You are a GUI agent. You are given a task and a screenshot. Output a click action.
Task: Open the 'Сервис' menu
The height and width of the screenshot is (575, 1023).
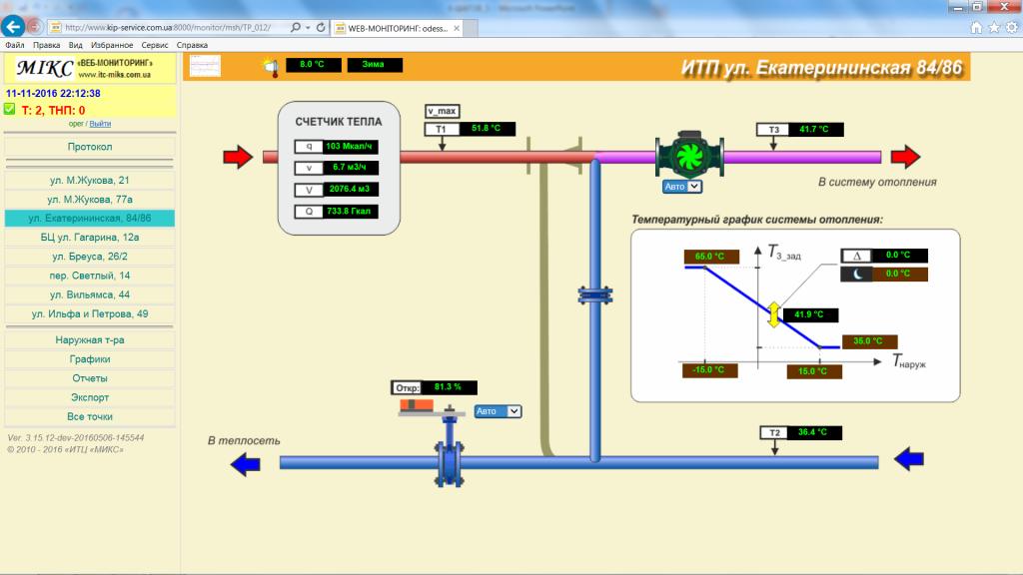pos(155,45)
